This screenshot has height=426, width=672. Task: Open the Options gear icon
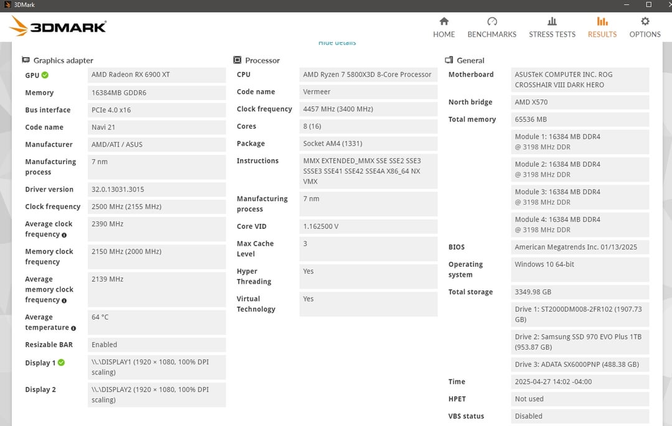645,21
